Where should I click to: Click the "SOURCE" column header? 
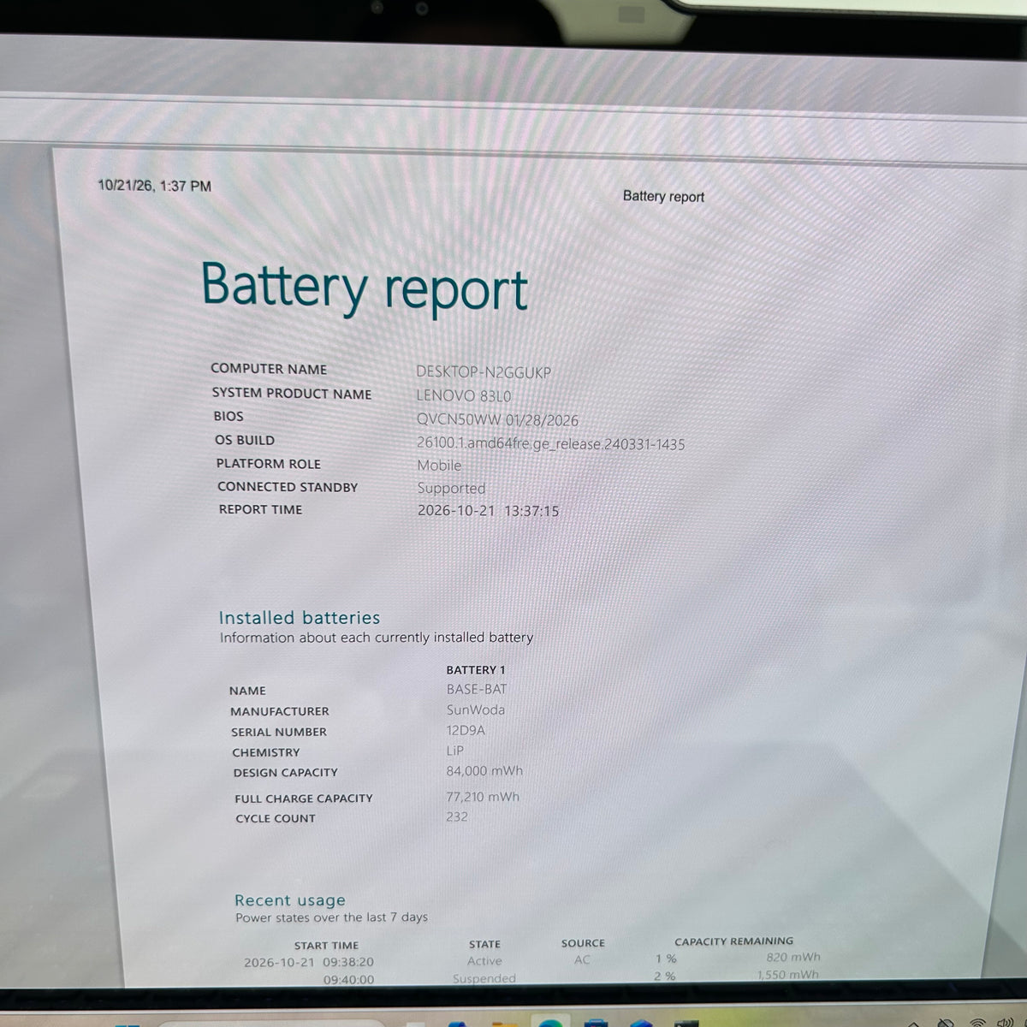coord(583,943)
